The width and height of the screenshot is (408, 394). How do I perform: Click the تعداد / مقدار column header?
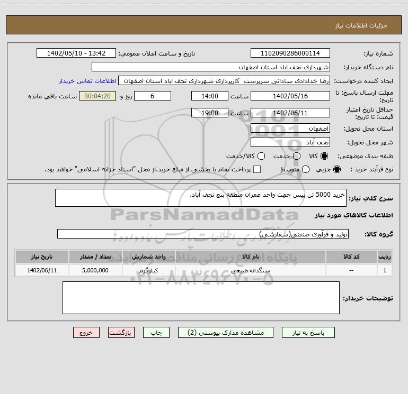pos(95,256)
